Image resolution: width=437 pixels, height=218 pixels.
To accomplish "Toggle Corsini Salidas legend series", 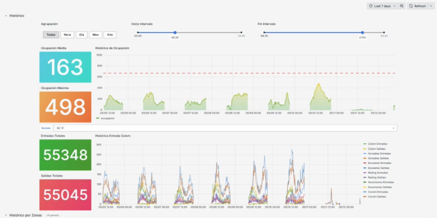I will pos(376,196).
